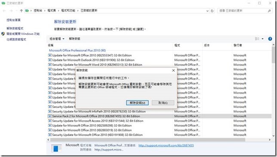Click the horizontal scrollbar left arrow
The image size is (277, 157).
(x=49, y=140)
